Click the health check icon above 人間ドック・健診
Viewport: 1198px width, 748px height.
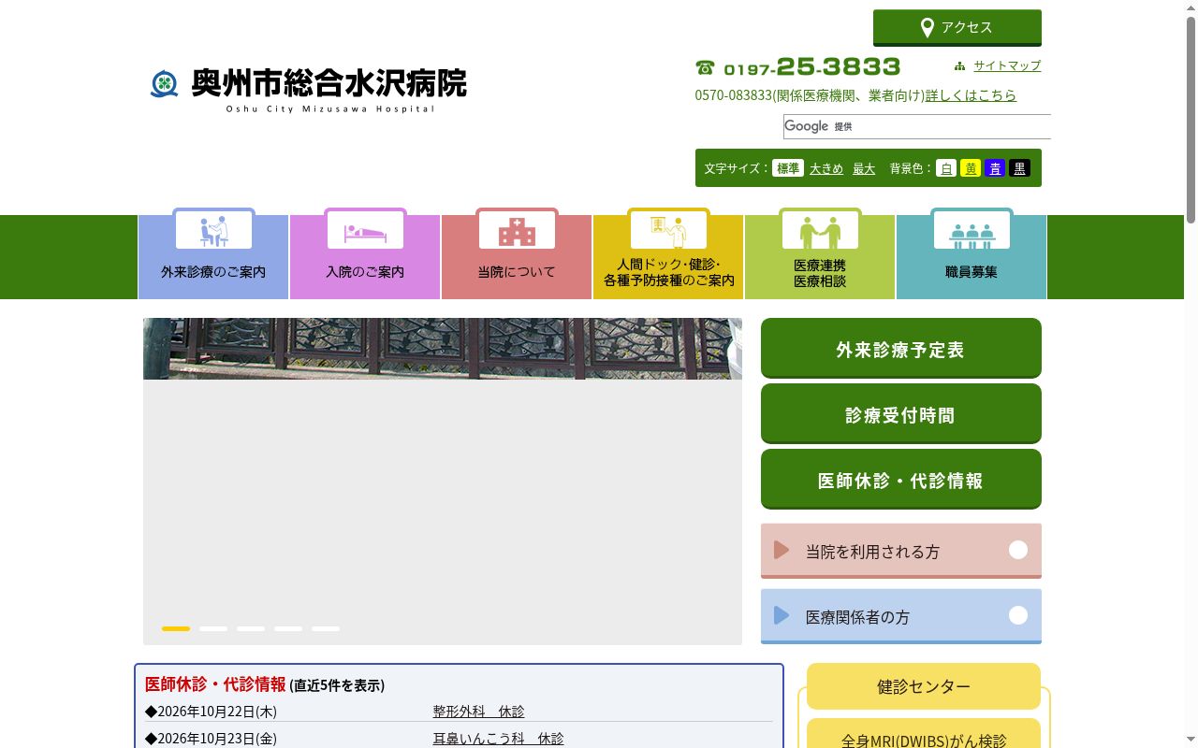pos(668,230)
